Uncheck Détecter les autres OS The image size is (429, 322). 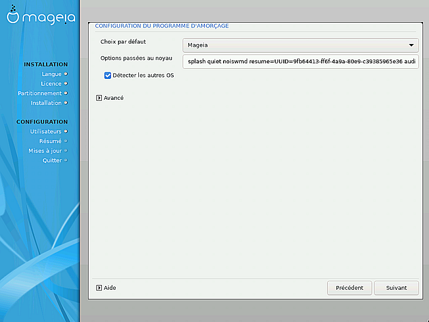pyautogui.click(x=108, y=76)
